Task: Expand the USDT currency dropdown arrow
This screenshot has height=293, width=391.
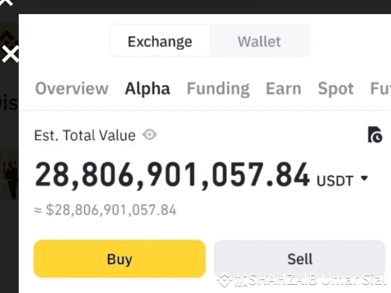Action: point(364,179)
